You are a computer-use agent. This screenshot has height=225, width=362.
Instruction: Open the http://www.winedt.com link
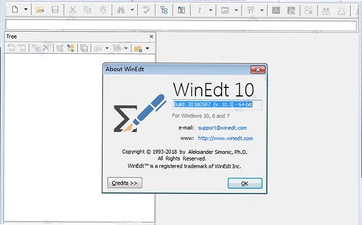coord(226,138)
